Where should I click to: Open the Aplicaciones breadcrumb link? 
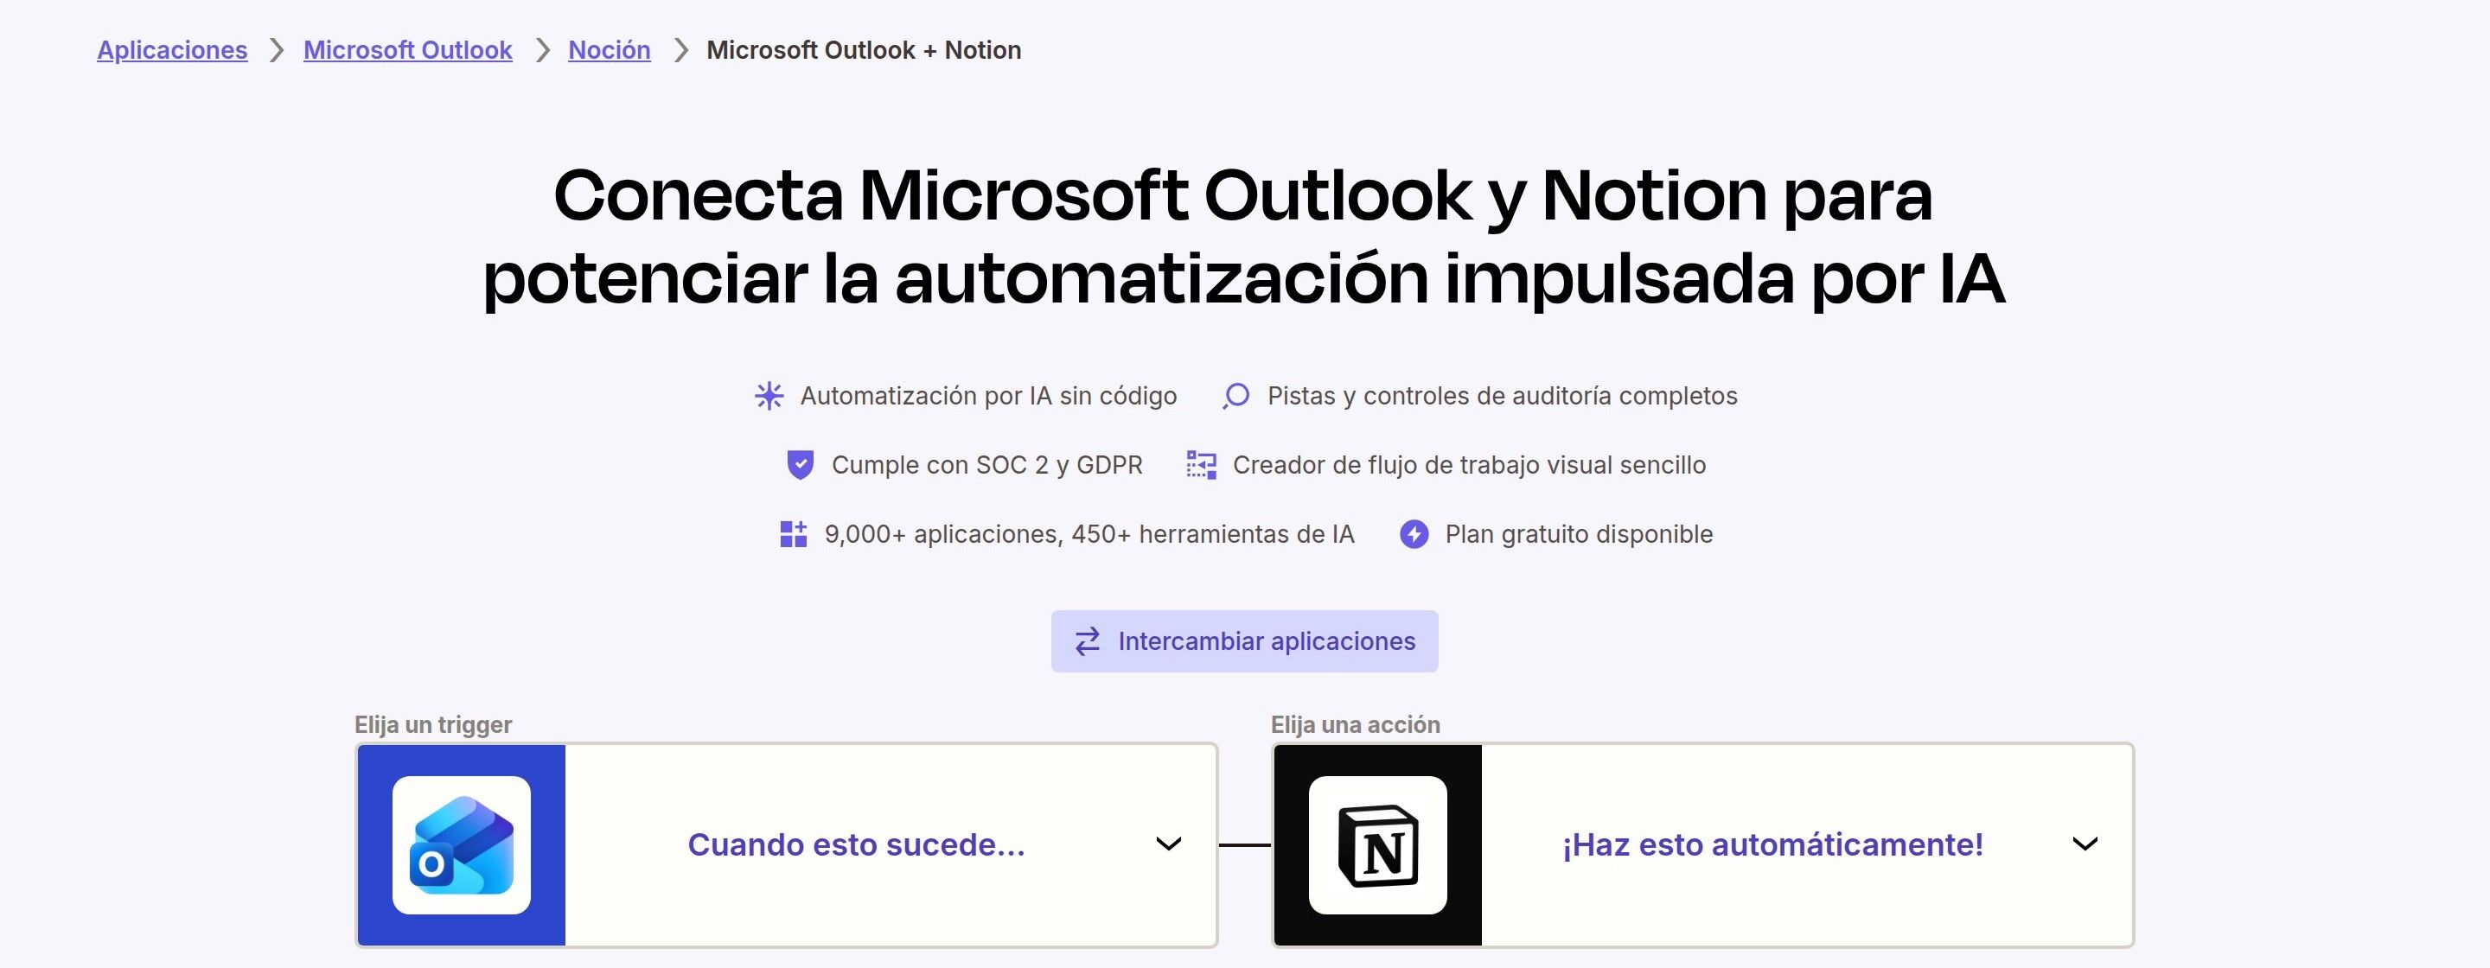[x=172, y=50]
